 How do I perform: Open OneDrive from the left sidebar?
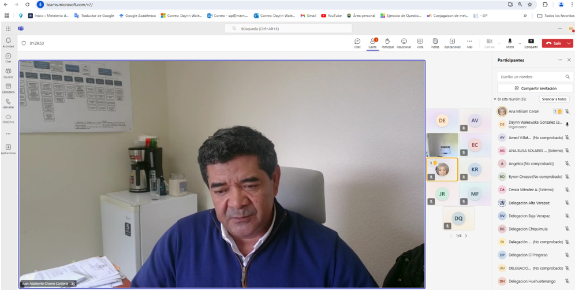8,118
